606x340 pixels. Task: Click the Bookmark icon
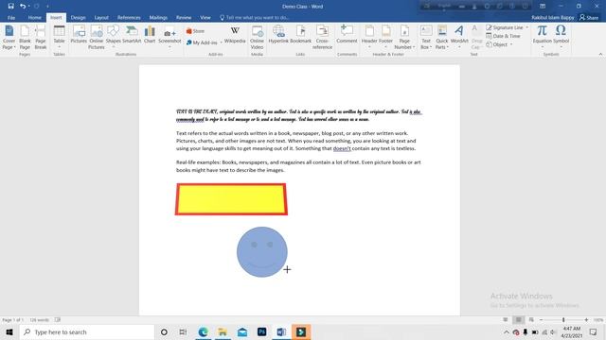tap(300, 34)
